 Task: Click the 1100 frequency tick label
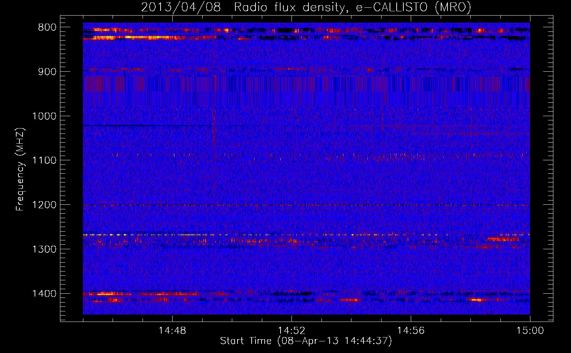pyautogui.click(x=44, y=161)
